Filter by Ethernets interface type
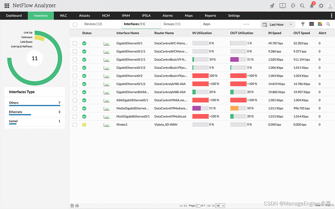The image size is (335, 209). pos(35,112)
